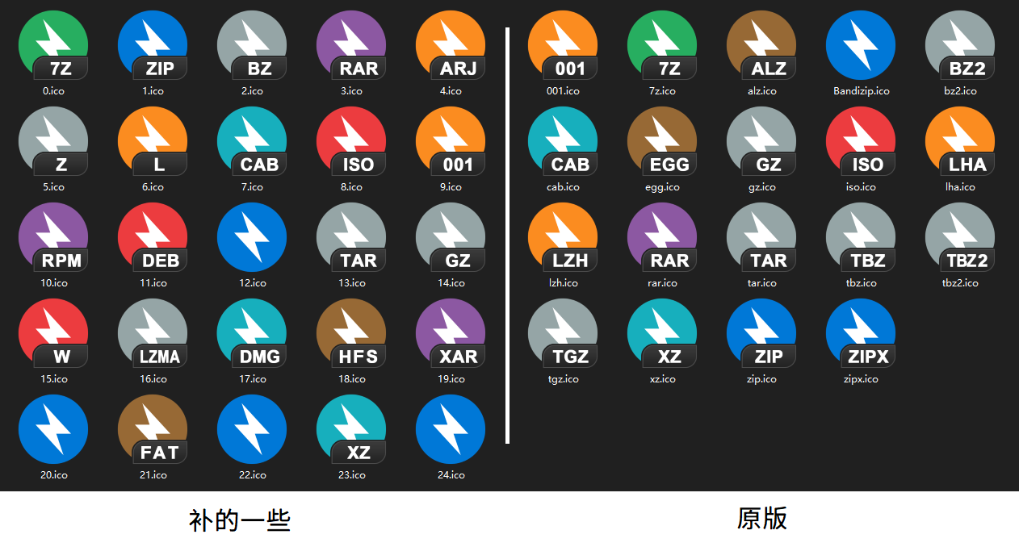The height and width of the screenshot is (547, 1019).
Task: Select the purple RPM package icon
Action: [53, 237]
